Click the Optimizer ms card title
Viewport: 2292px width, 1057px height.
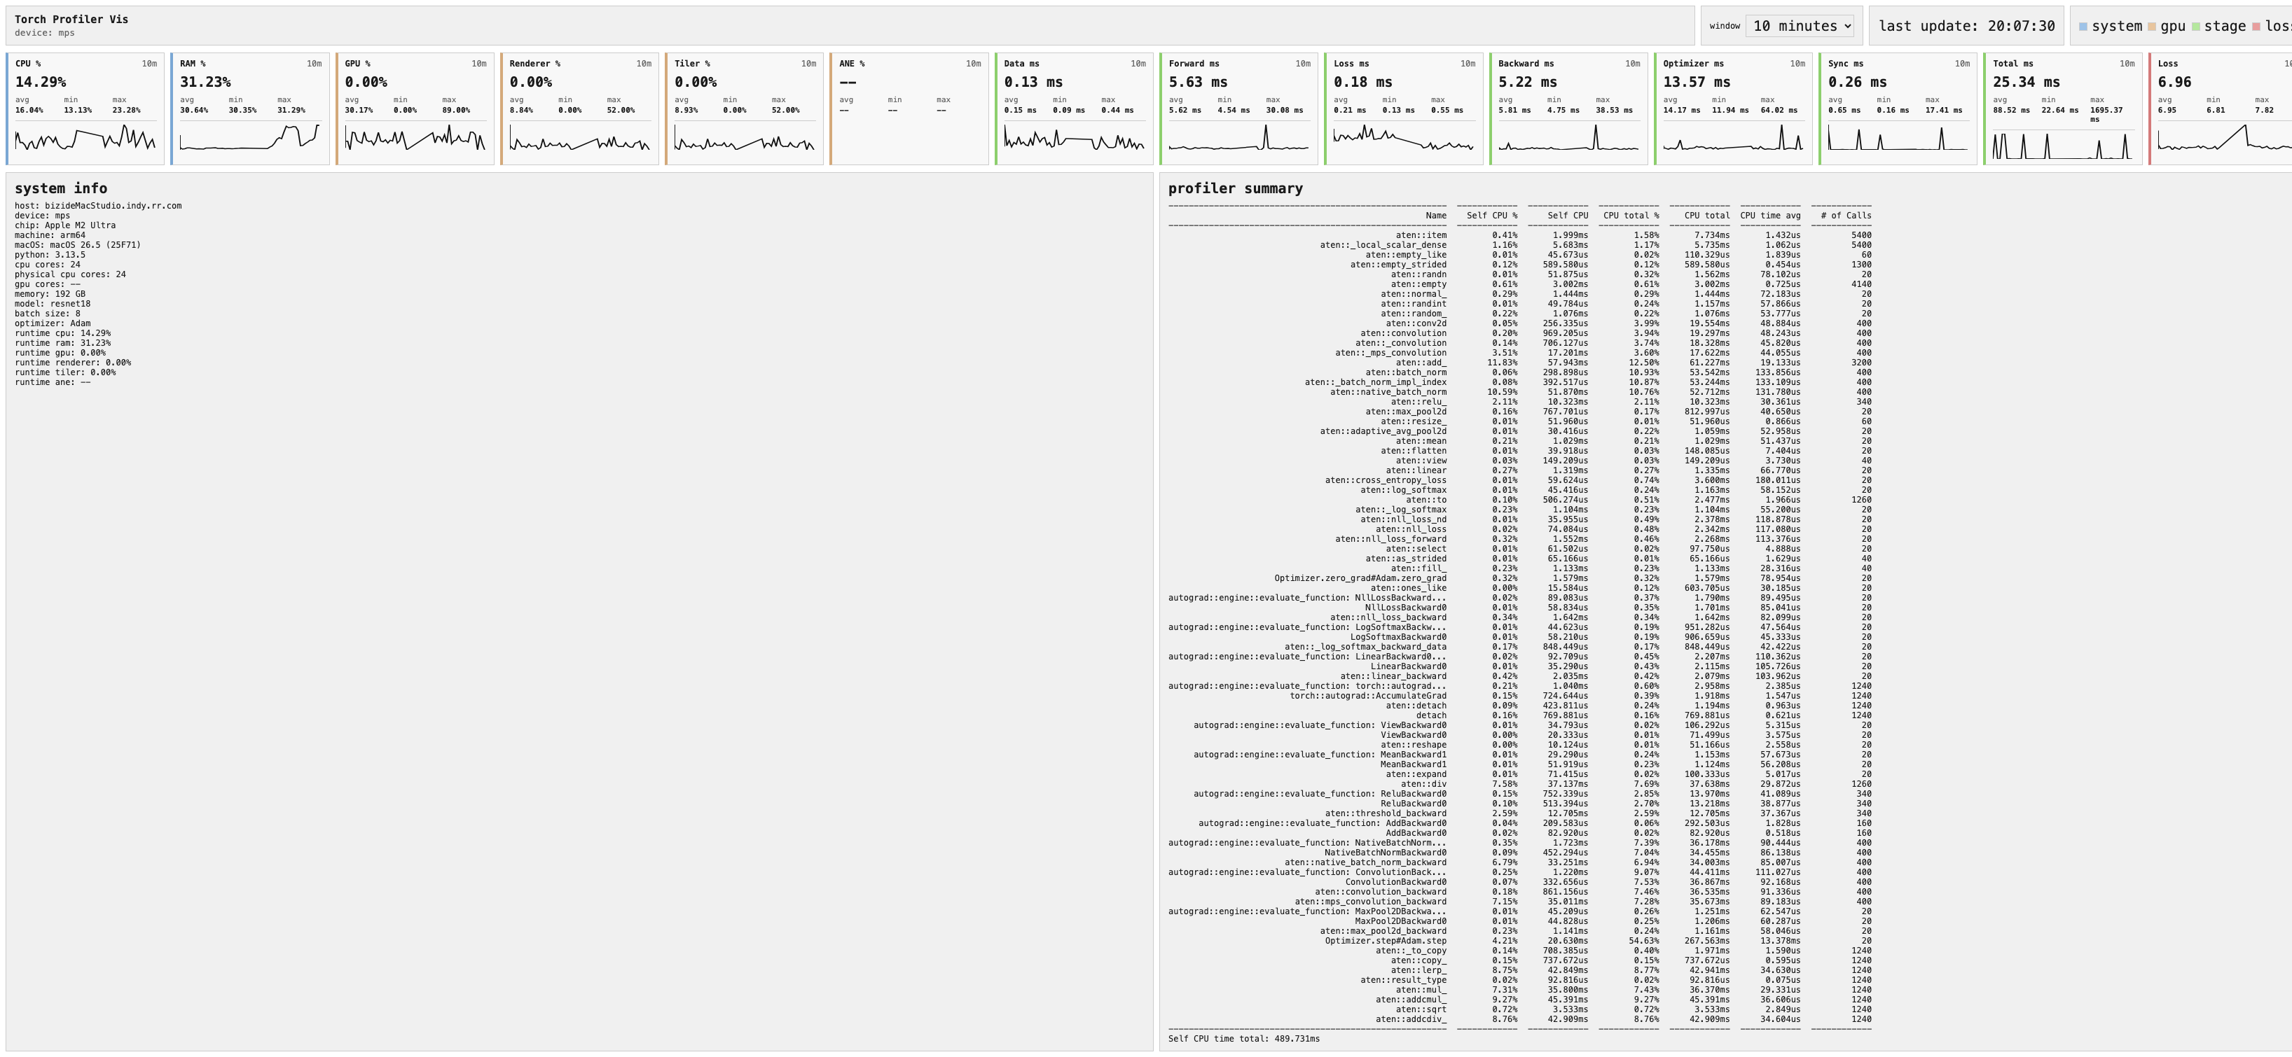point(1693,63)
